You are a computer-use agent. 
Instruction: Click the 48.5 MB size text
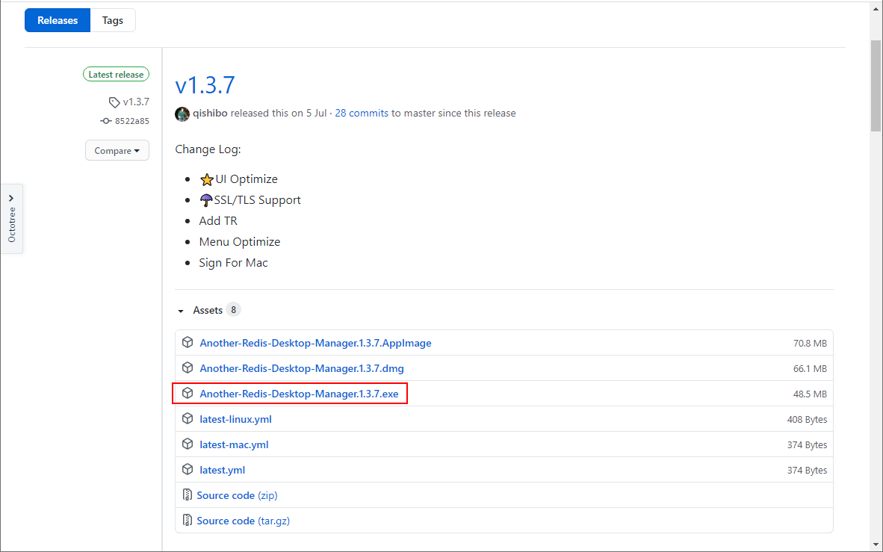(811, 394)
